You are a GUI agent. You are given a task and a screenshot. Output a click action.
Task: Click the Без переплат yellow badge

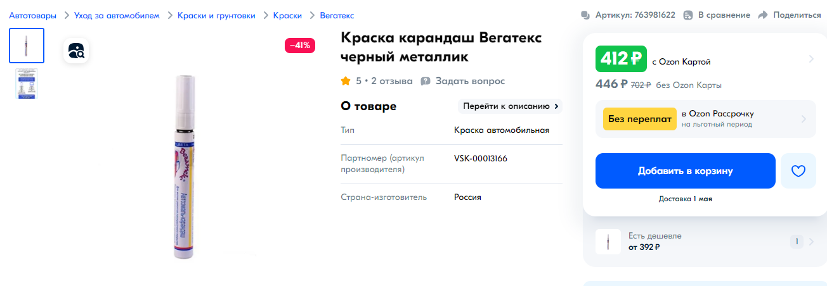639,118
